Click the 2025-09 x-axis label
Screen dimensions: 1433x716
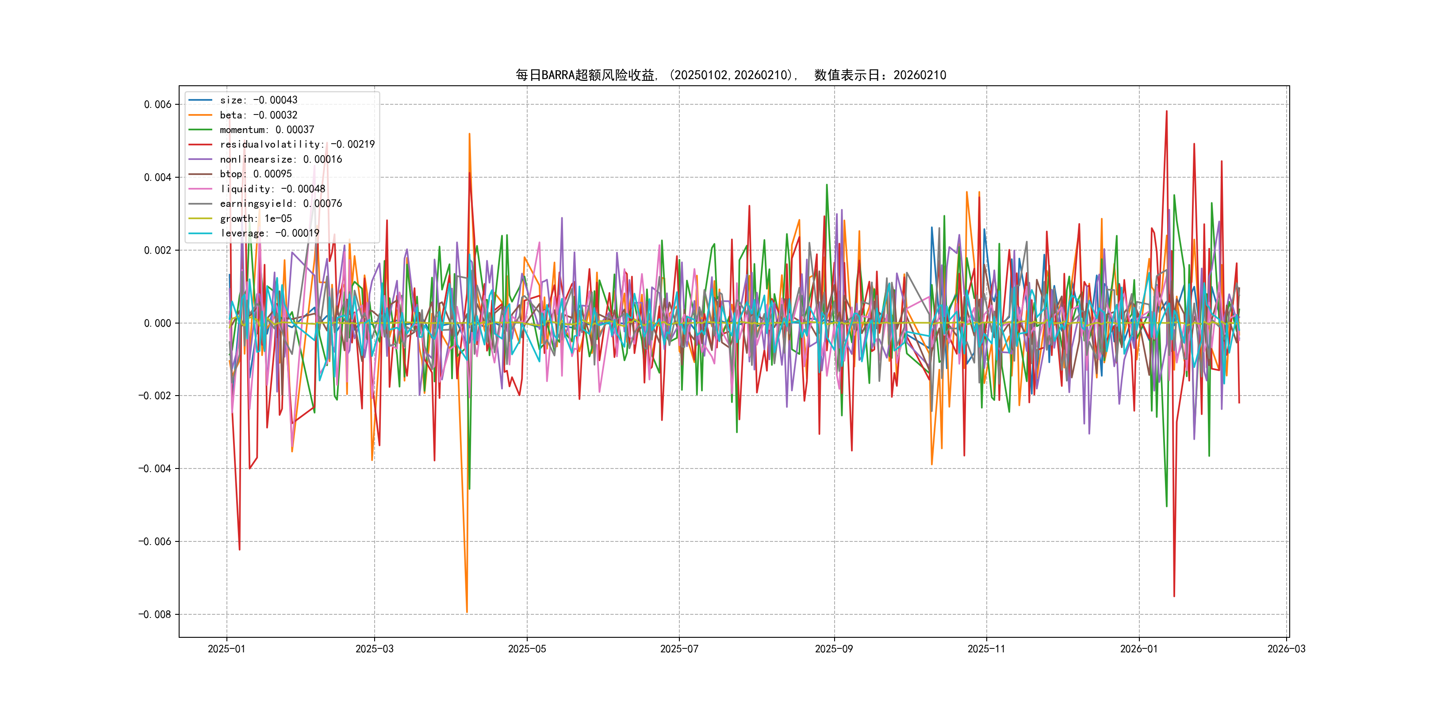pyautogui.click(x=833, y=649)
